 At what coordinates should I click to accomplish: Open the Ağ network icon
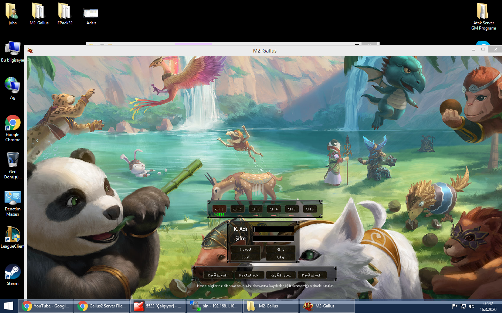point(13,88)
